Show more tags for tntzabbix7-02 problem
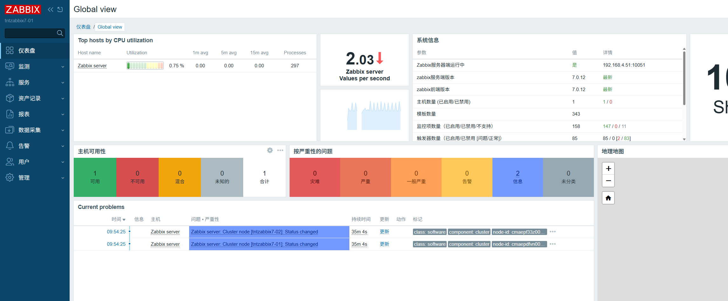Image resolution: width=728 pixels, height=301 pixels. (x=553, y=232)
